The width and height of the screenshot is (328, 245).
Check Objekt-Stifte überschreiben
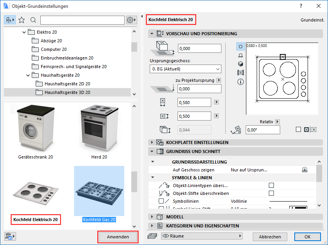(271, 193)
